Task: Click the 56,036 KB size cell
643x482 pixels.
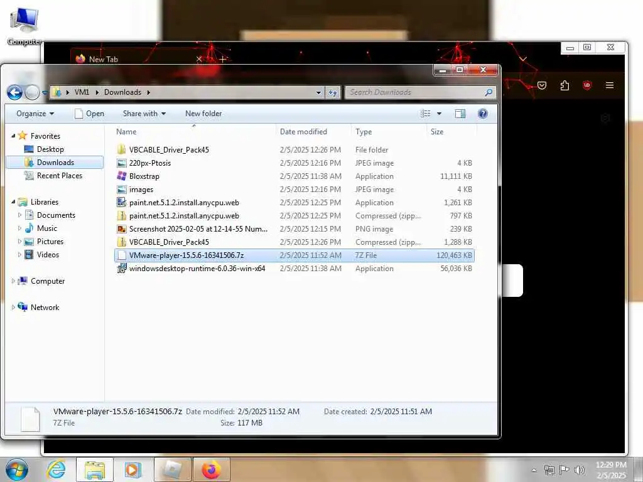Action: coord(456,269)
